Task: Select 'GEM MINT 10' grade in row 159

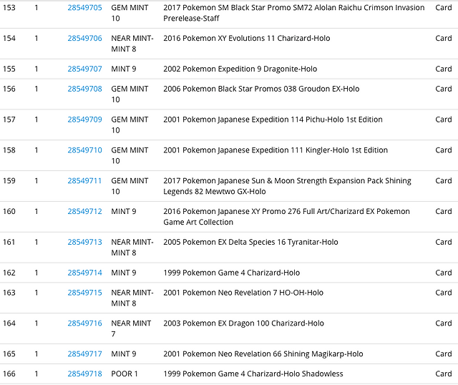Action: pos(130,186)
